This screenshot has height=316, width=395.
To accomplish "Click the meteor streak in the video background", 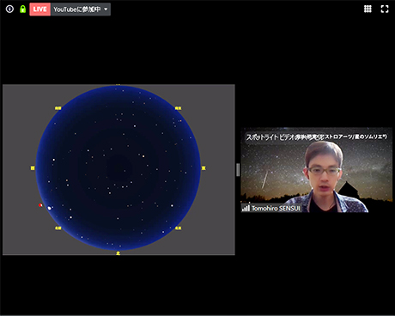I will click(264, 179).
